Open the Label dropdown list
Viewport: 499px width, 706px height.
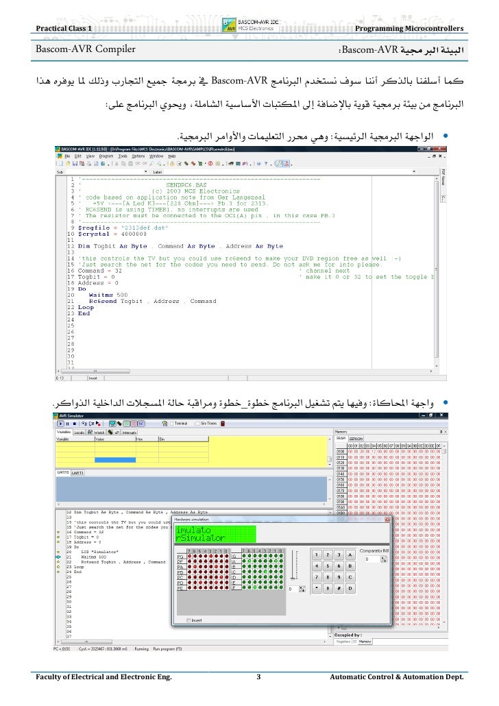[413, 171]
